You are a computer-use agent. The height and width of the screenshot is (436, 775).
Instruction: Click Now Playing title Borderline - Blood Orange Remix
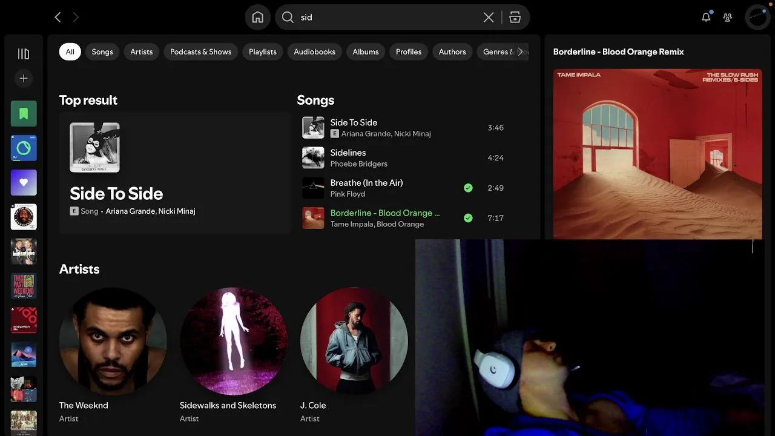coord(618,52)
